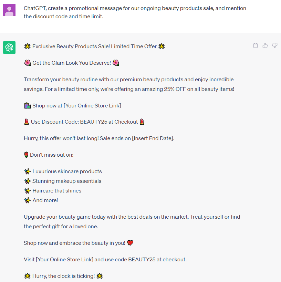This screenshot has width=281, height=282.
Task: Copy the response with the clipboard icon
Action: 256,45
